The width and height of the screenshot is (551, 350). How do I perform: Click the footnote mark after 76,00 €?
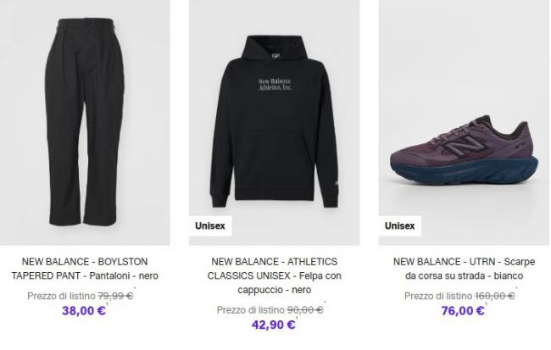(489, 304)
